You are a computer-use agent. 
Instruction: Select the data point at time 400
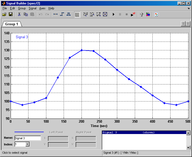pos(153,96)
